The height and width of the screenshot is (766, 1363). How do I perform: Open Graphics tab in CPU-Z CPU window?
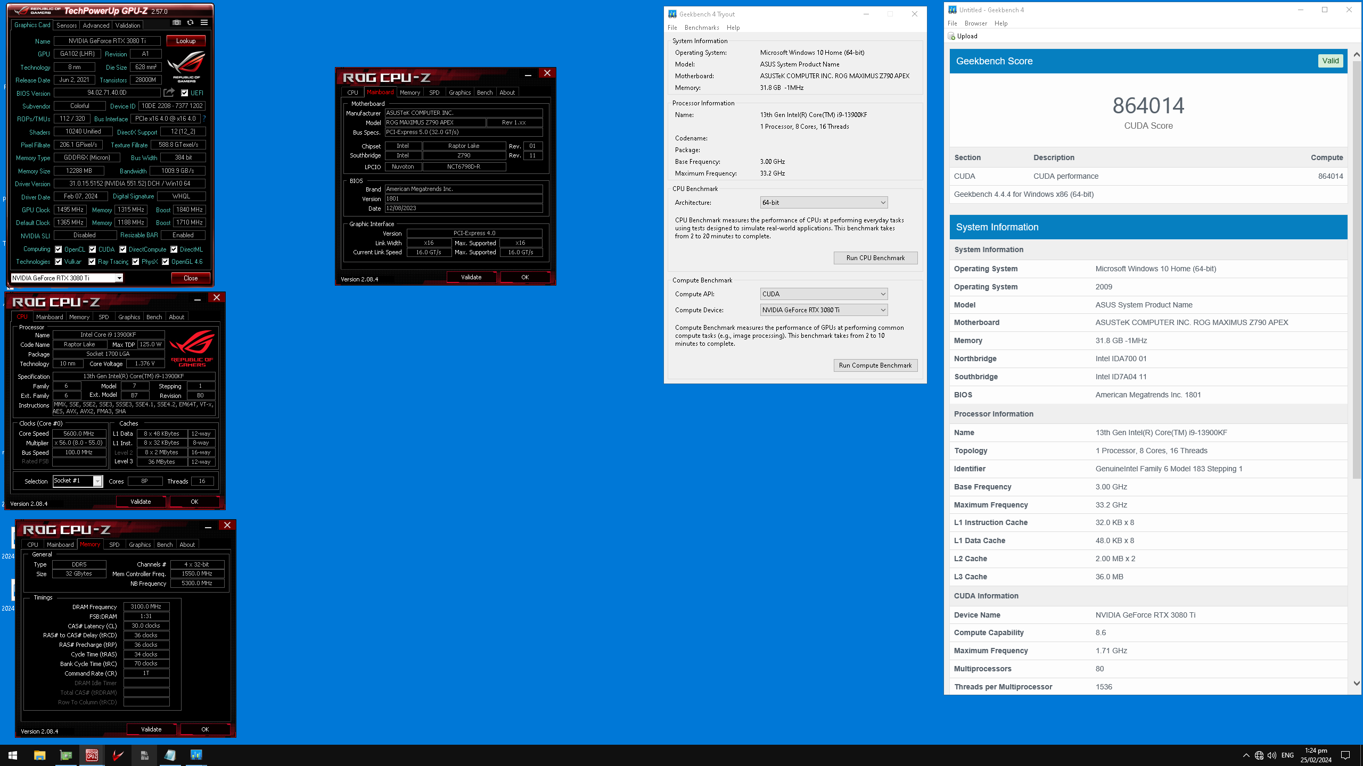(x=129, y=317)
